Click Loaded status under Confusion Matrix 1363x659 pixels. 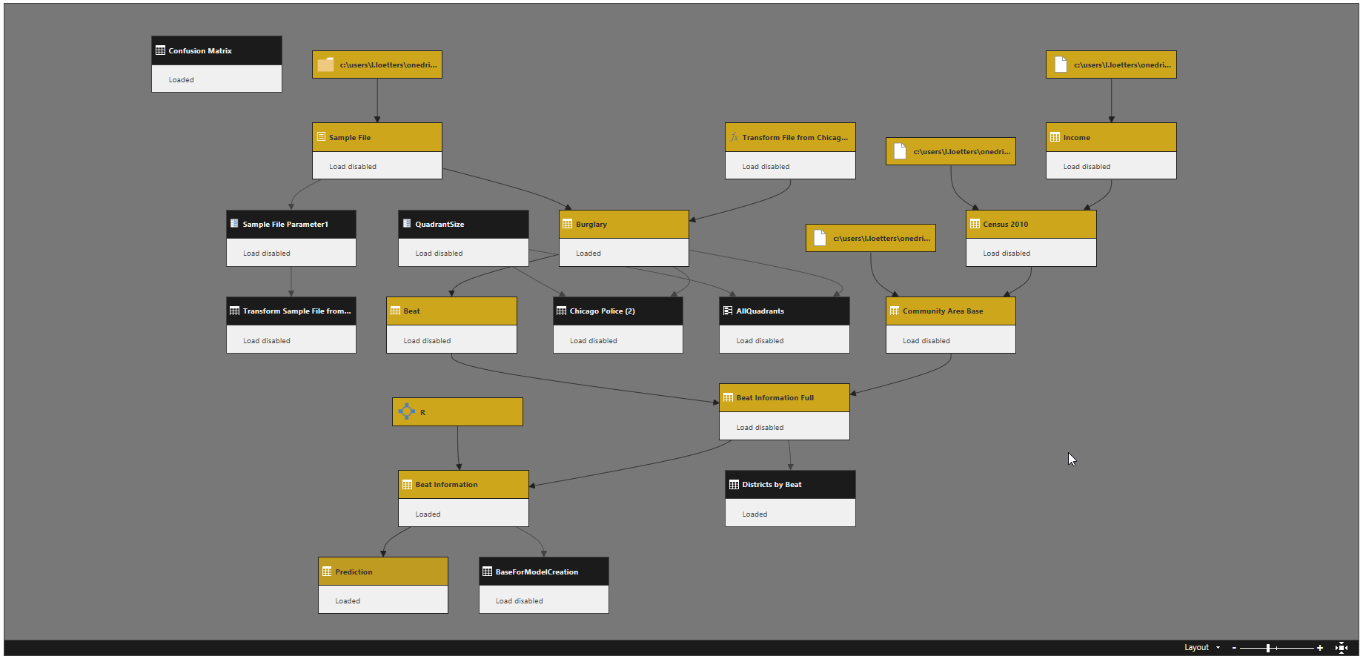tap(181, 79)
